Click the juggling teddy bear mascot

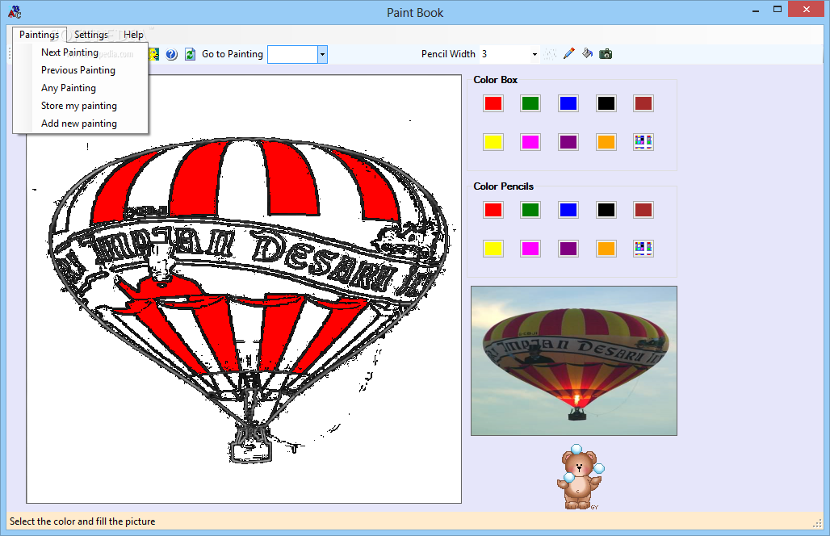581,477
